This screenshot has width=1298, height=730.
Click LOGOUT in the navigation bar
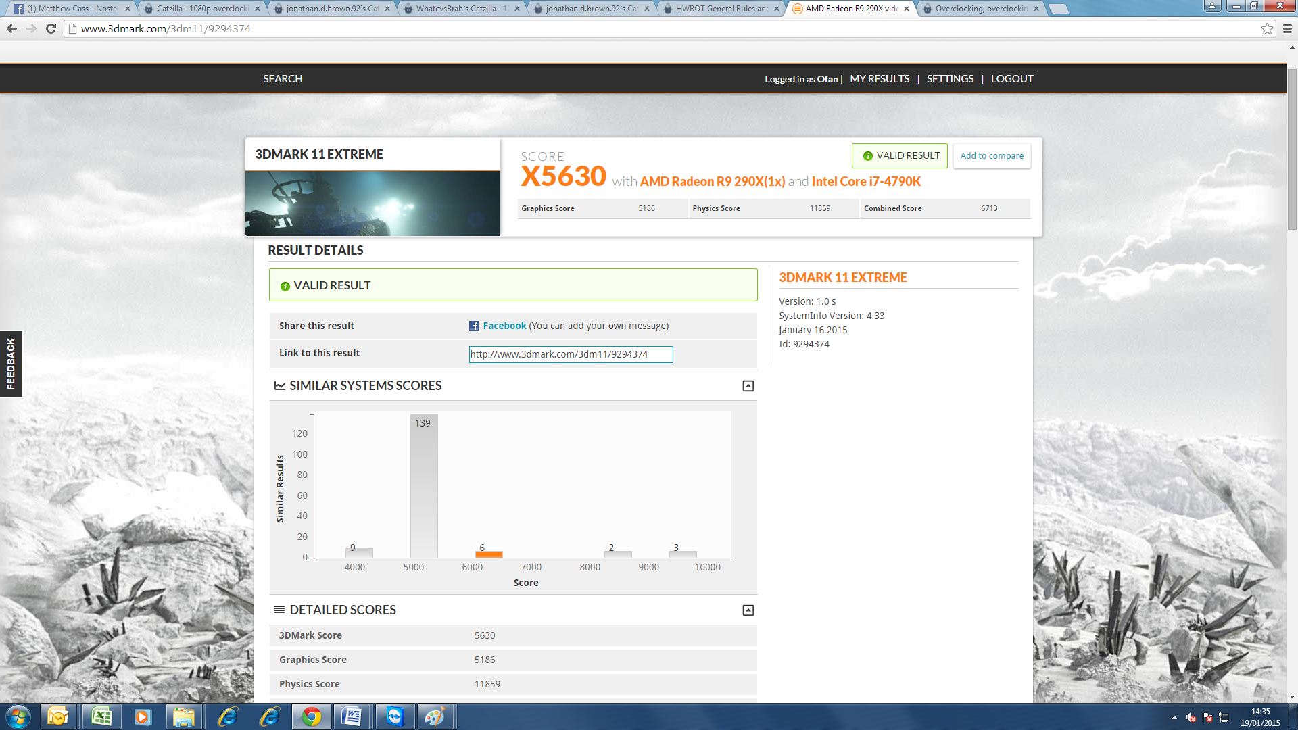[1011, 79]
